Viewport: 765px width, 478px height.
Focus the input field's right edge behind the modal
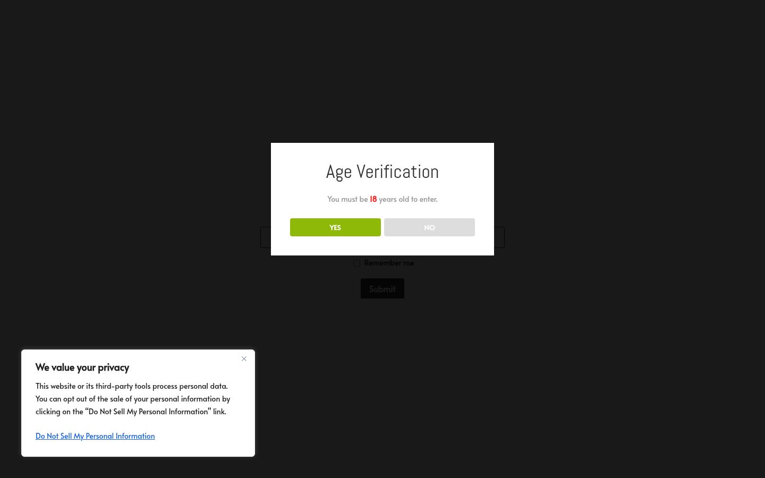point(499,237)
